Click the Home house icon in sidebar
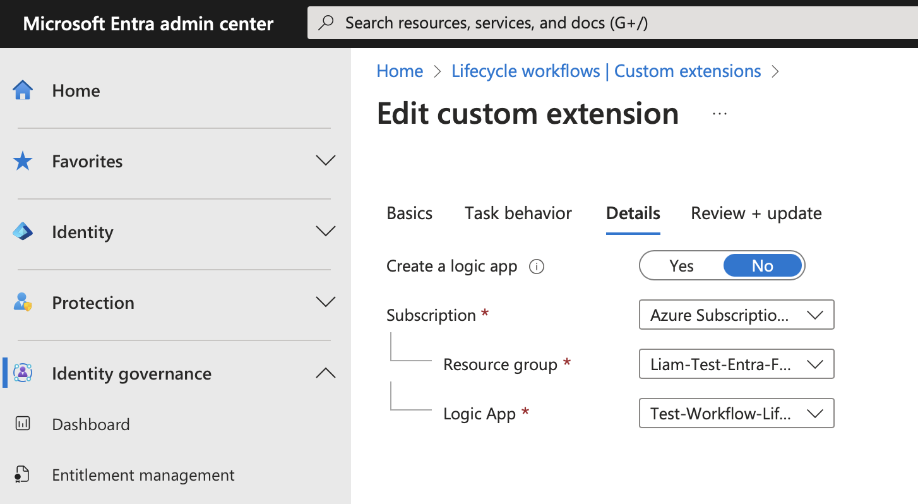The width and height of the screenshot is (918, 504). coord(23,90)
